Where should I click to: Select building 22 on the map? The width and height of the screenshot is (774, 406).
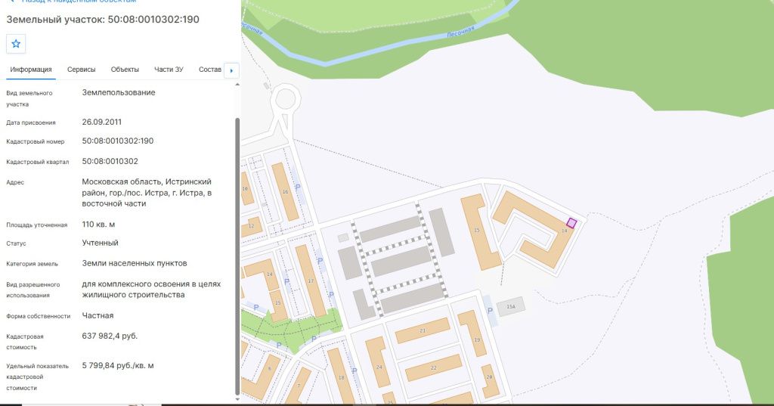433,367
